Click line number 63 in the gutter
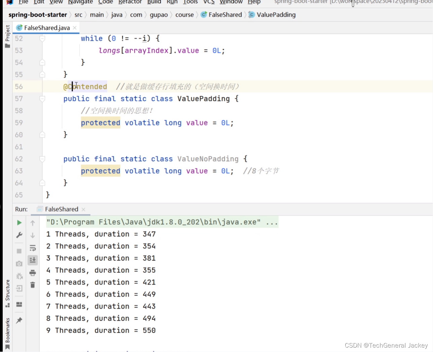433x352 pixels. pyautogui.click(x=19, y=171)
